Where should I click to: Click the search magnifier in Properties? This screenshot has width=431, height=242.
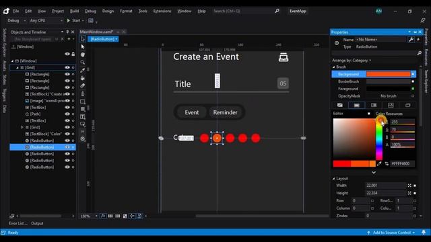tap(419, 53)
